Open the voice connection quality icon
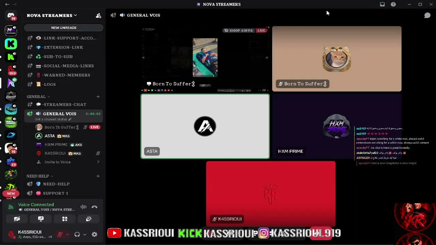Screen dimensions: 436x245 (11, 207)
